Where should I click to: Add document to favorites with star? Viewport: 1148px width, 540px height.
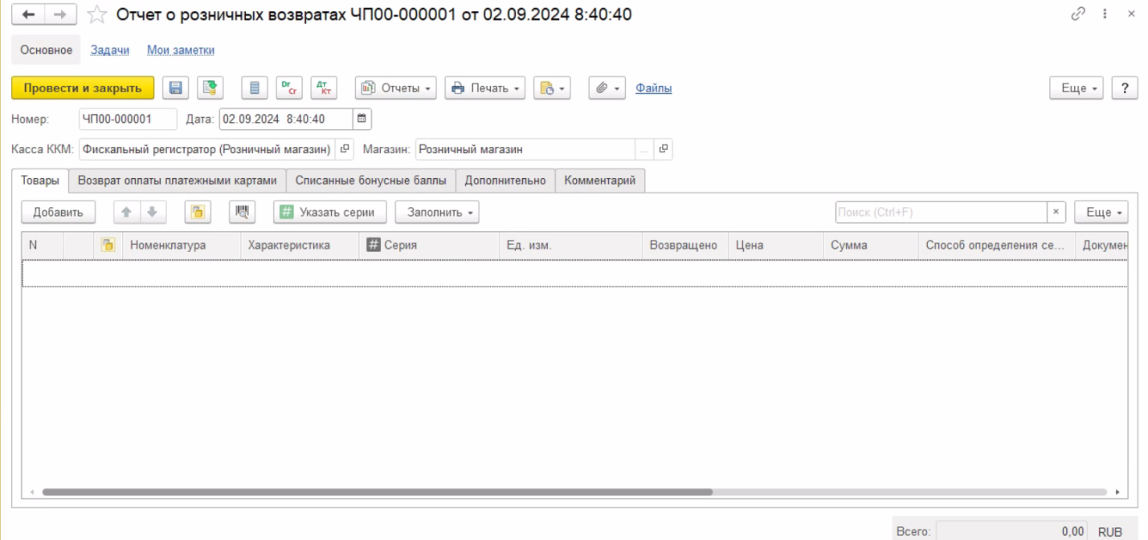(96, 14)
